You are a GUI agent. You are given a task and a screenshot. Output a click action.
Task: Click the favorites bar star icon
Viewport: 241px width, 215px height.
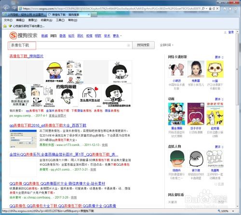coord(5,26)
